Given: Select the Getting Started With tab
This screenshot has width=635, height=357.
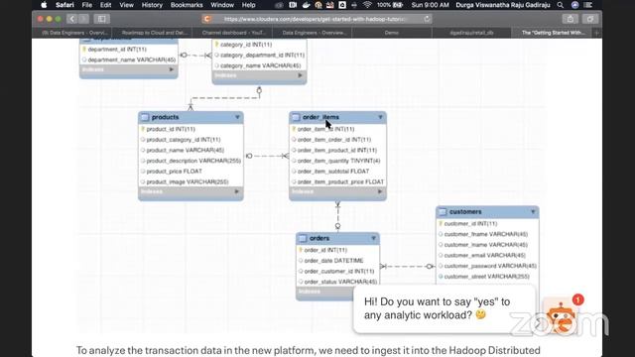Looking at the screenshot, I should [x=553, y=33].
